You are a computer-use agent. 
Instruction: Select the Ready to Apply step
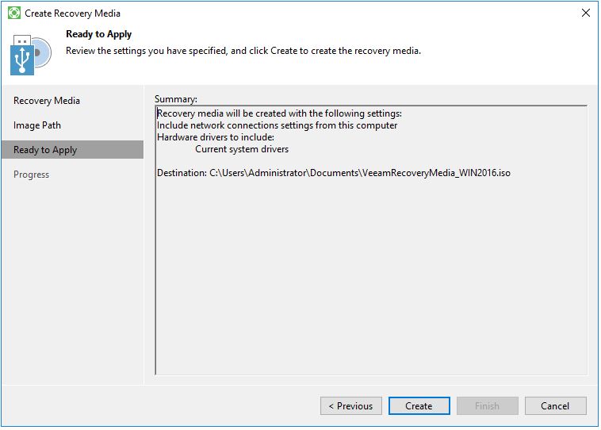click(x=45, y=150)
